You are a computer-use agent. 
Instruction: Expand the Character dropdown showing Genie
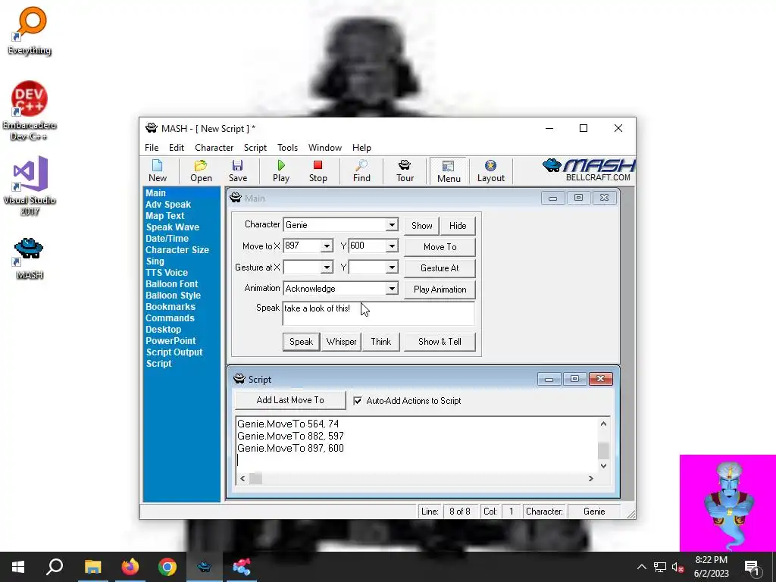coord(392,224)
